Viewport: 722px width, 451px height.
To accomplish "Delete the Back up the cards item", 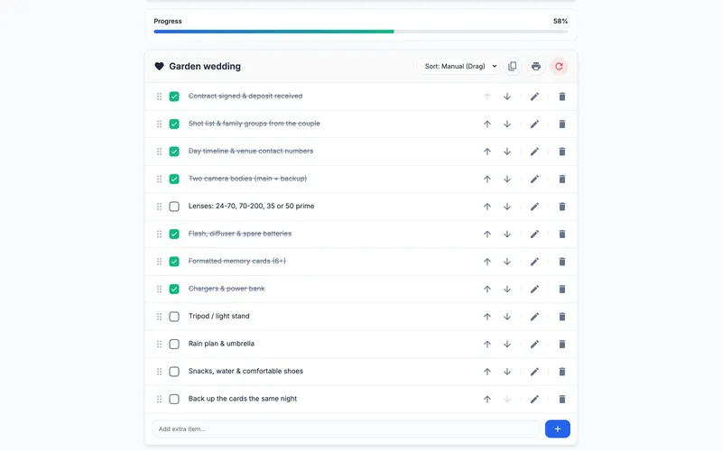I will (x=561, y=399).
